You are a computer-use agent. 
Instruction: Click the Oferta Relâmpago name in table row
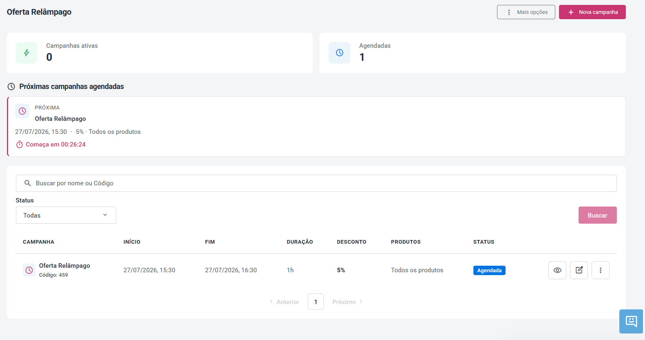click(64, 266)
